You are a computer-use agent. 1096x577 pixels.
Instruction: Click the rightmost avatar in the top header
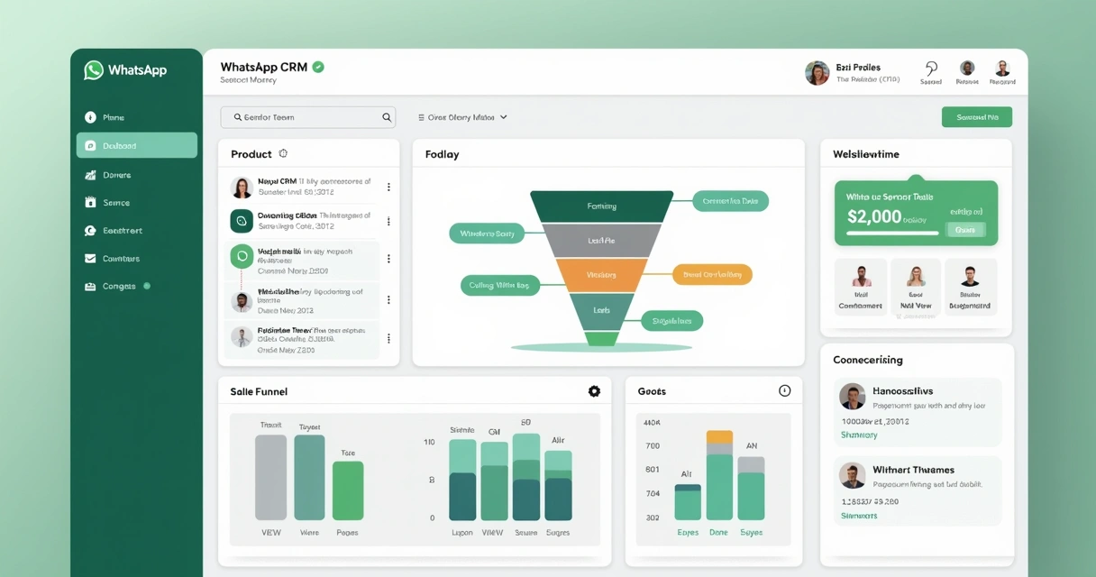[1002, 68]
